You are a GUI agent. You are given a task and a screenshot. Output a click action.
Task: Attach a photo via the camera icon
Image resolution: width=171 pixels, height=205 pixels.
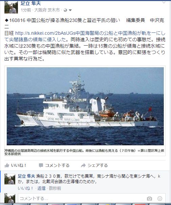(149, 199)
